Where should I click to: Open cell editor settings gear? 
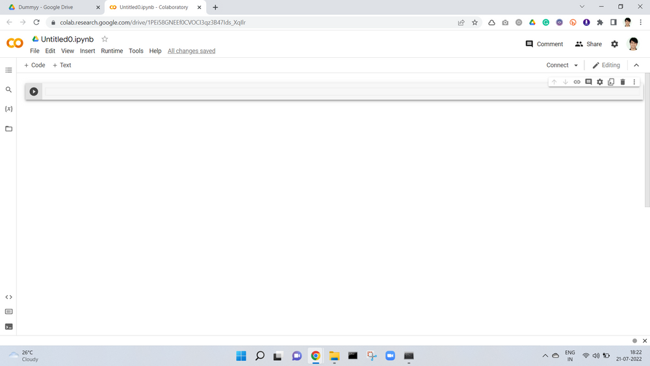[x=600, y=82]
